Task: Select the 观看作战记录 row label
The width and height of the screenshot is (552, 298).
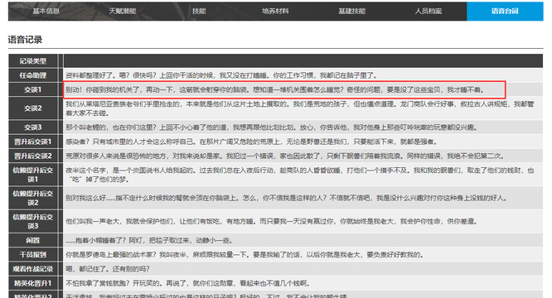Action: pyautogui.click(x=33, y=269)
